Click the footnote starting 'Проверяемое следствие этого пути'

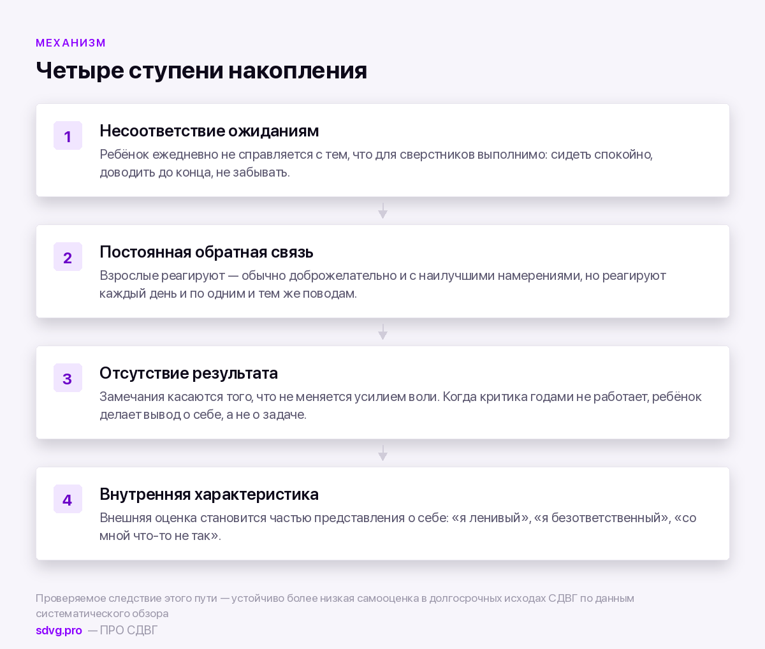pyautogui.click(x=335, y=606)
